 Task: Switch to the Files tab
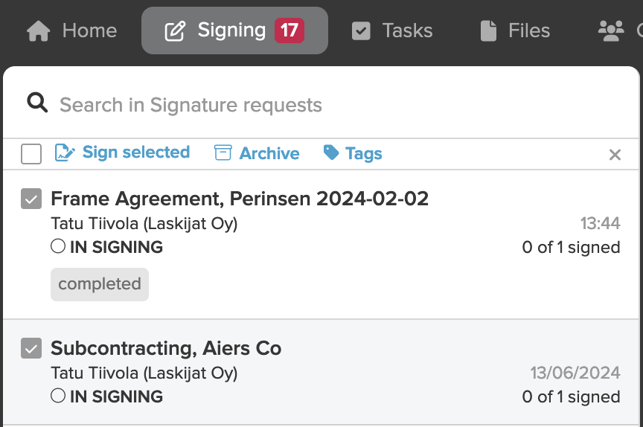point(515,30)
